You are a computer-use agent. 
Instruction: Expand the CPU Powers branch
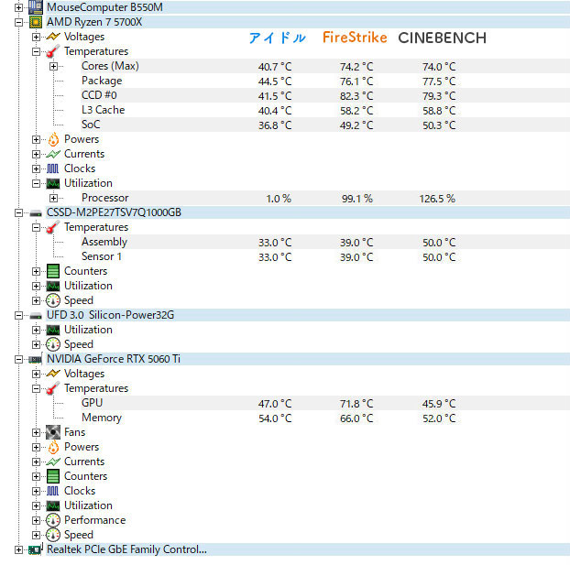click(36, 139)
